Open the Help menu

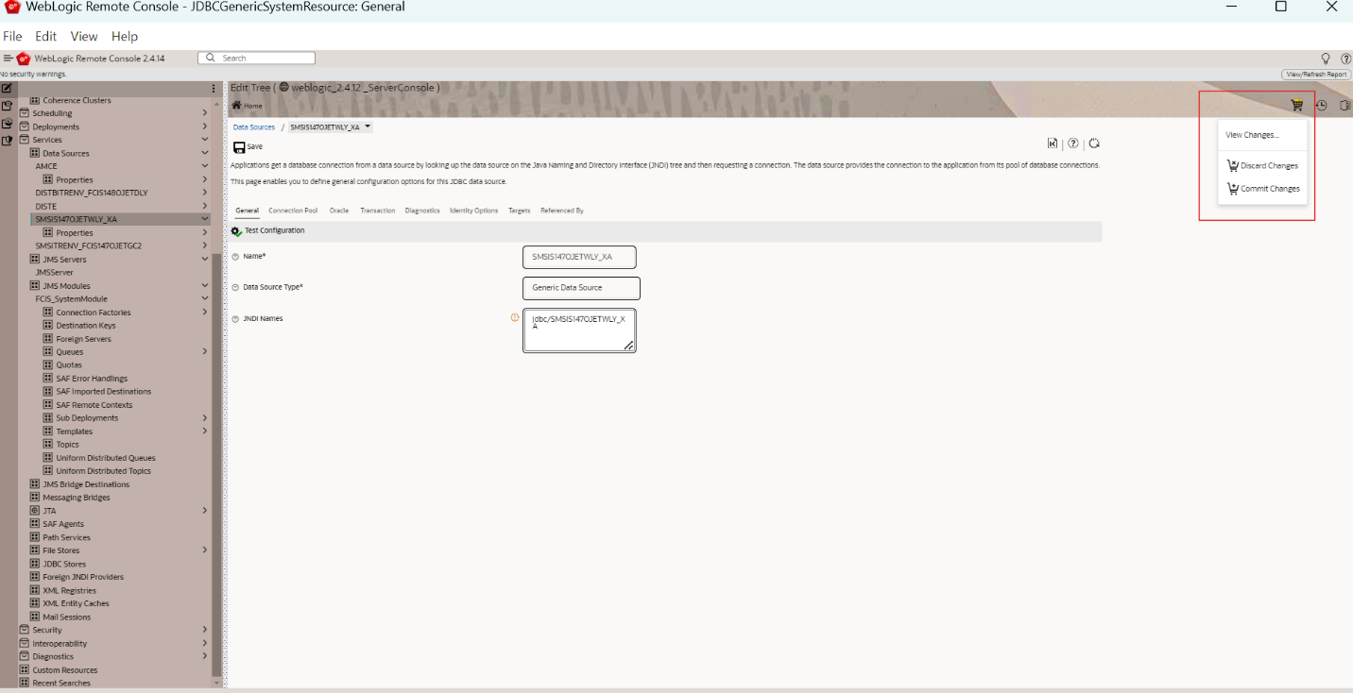125,36
